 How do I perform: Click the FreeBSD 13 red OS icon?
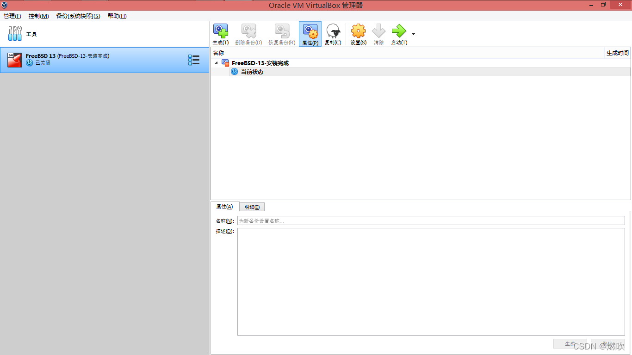(15, 60)
